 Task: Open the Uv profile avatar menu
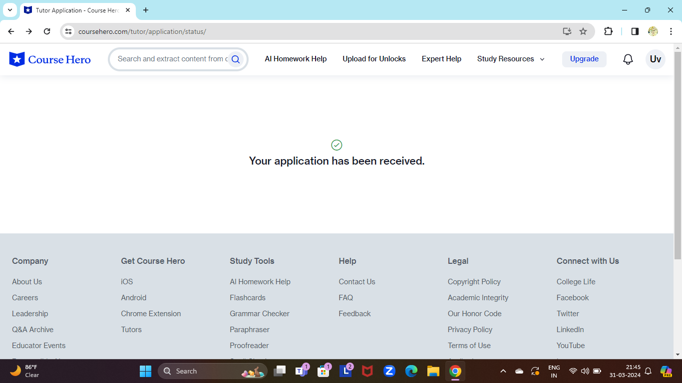pos(655,59)
